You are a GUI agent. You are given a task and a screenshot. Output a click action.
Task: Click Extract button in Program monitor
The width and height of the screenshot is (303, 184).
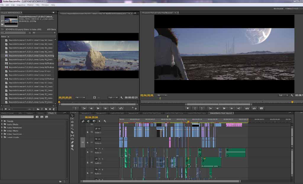[254, 108]
